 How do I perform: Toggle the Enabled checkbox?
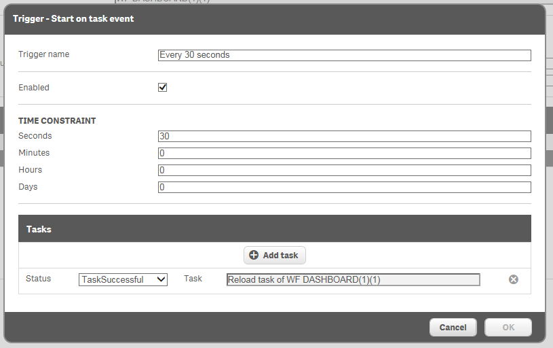coord(162,88)
